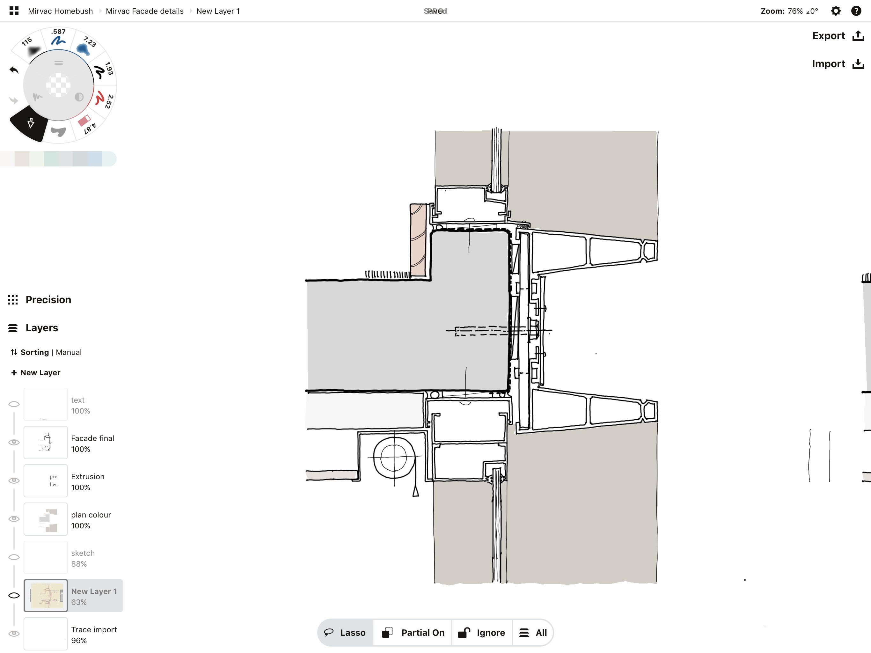Toggle the Partial On selection option

(x=413, y=633)
